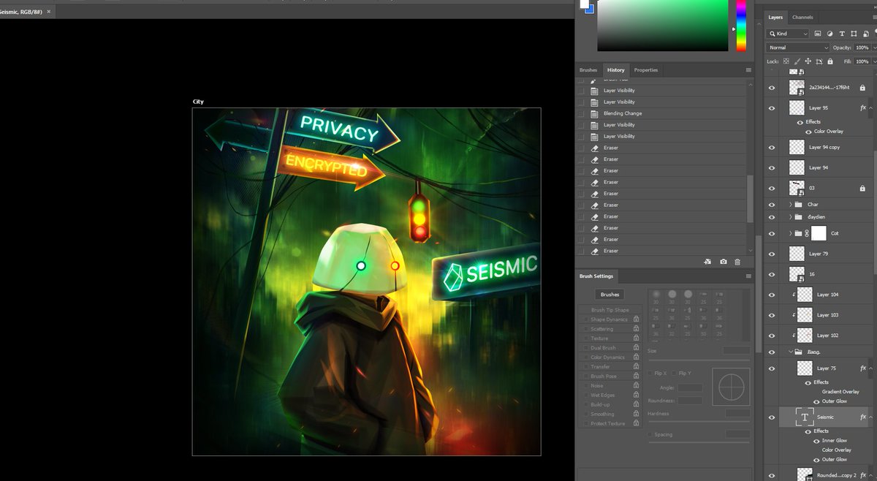Toggle visibility of Layer 94
Screen dimensions: 877x481
pos(772,167)
